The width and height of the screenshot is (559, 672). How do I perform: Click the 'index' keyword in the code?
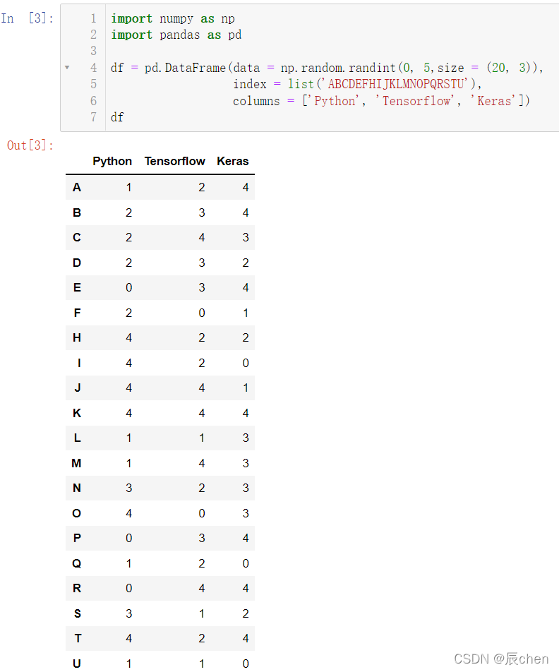click(x=249, y=84)
